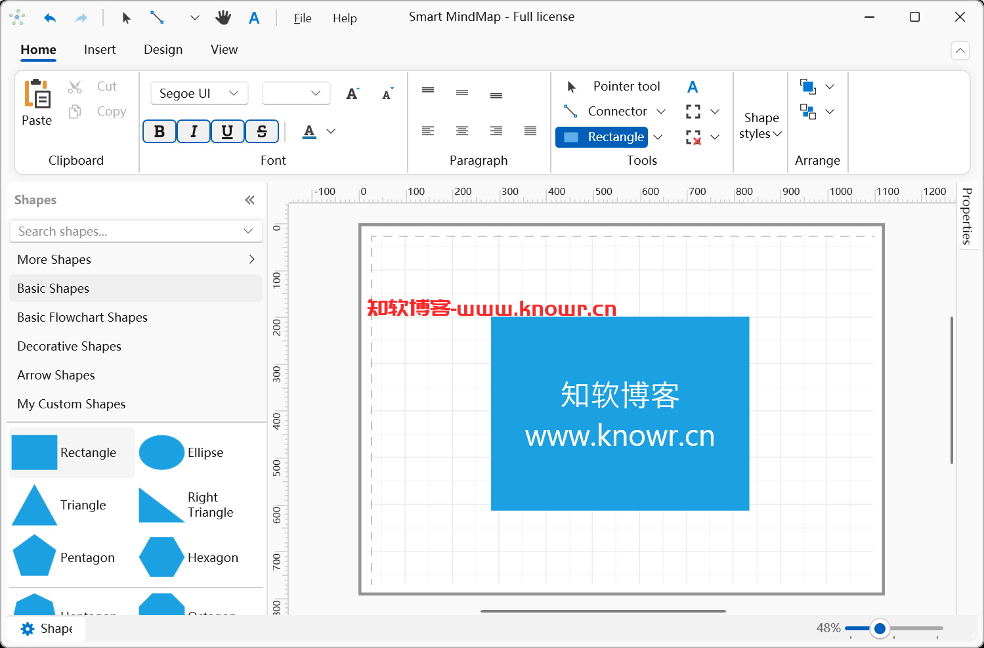Collapse the ribbon with the chevron button
The height and width of the screenshot is (648, 984).
click(x=960, y=51)
